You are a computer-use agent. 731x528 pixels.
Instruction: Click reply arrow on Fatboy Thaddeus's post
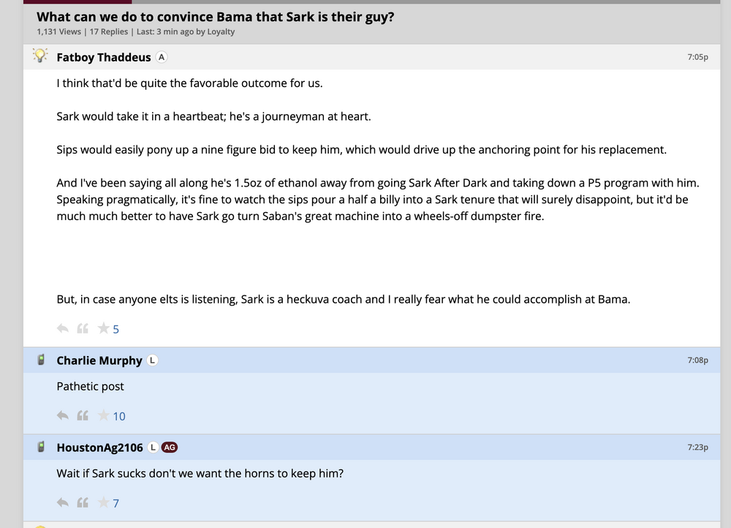pos(63,329)
